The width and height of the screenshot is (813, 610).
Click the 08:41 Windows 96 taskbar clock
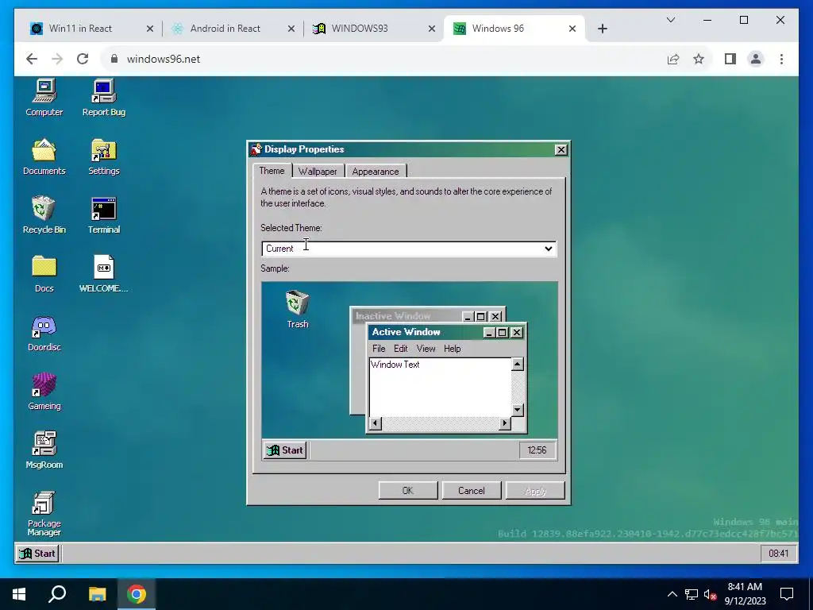(778, 554)
